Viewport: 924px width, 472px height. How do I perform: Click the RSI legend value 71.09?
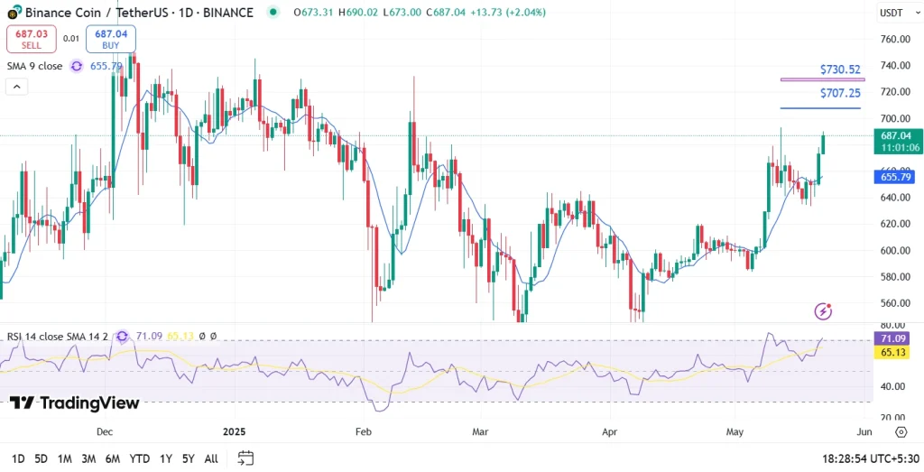(x=150, y=337)
